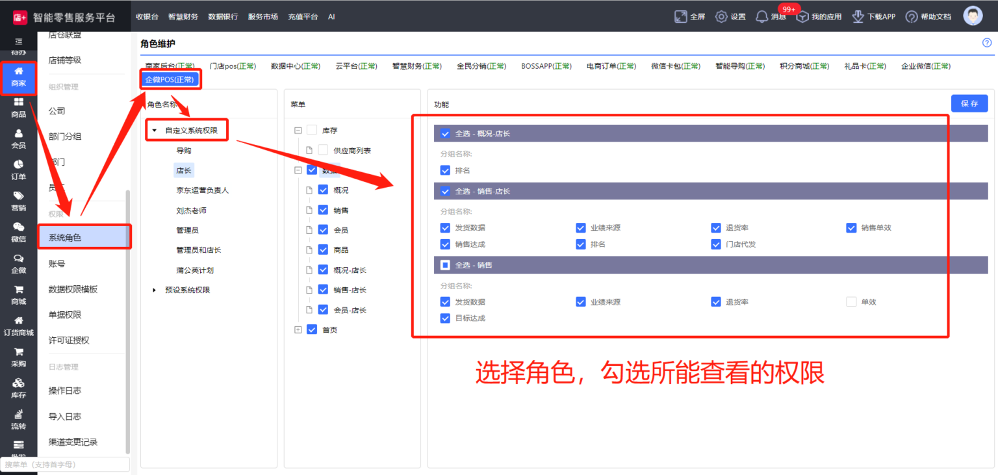Image resolution: width=998 pixels, height=475 pixels.
Task: Toggle 全选 - 概况-店长 checkbox
Action: click(445, 133)
